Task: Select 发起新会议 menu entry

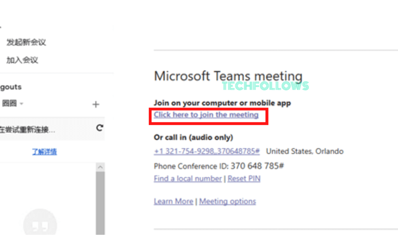Action: pyautogui.click(x=26, y=42)
